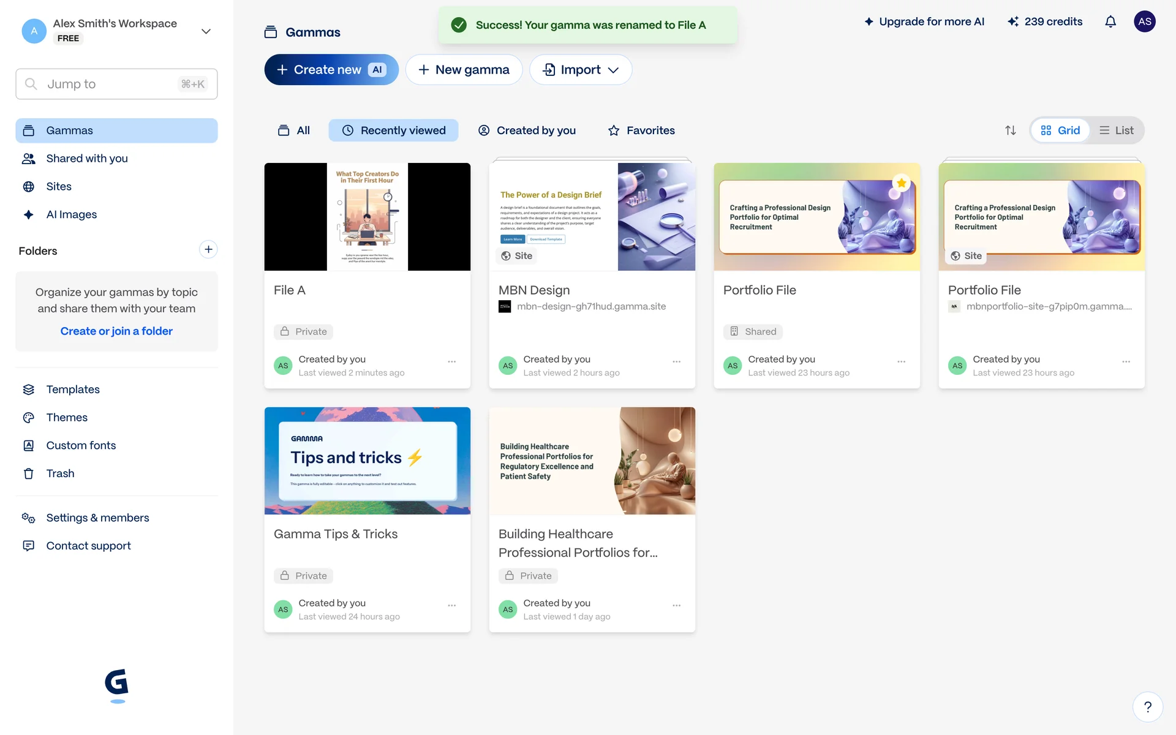Open the AS user avatar menu
The image size is (1176, 735).
(1144, 22)
